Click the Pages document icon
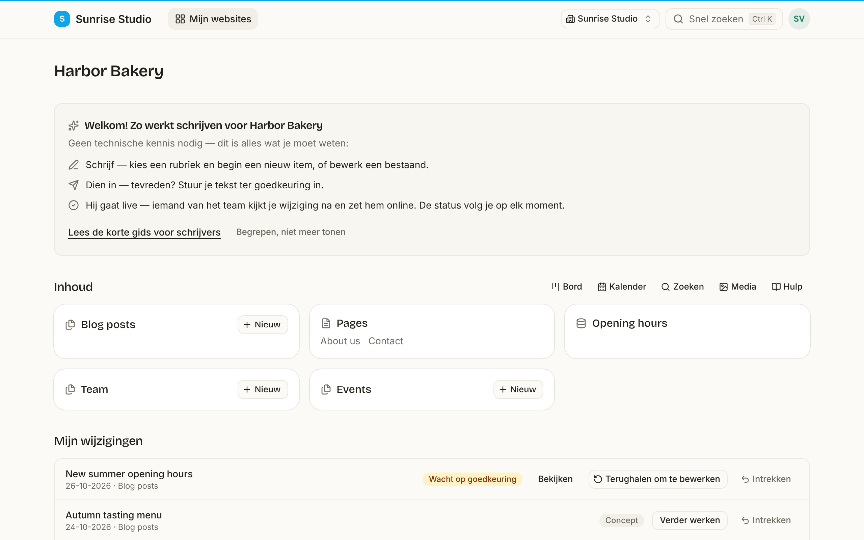 click(326, 323)
